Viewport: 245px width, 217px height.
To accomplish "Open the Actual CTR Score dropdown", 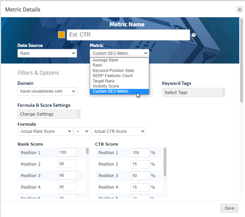I will 118,131.
